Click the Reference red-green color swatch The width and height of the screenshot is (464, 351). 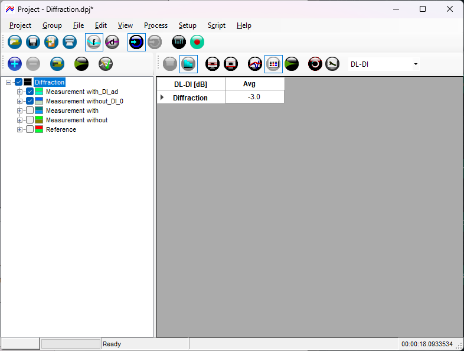39,129
